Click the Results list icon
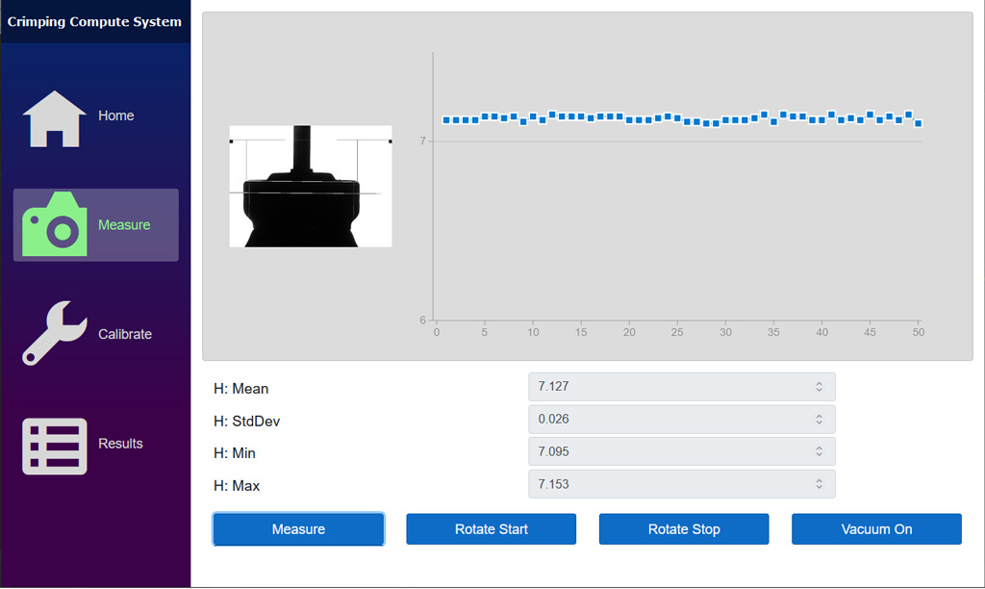The width and height of the screenshot is (985, 589). (55, 446)
